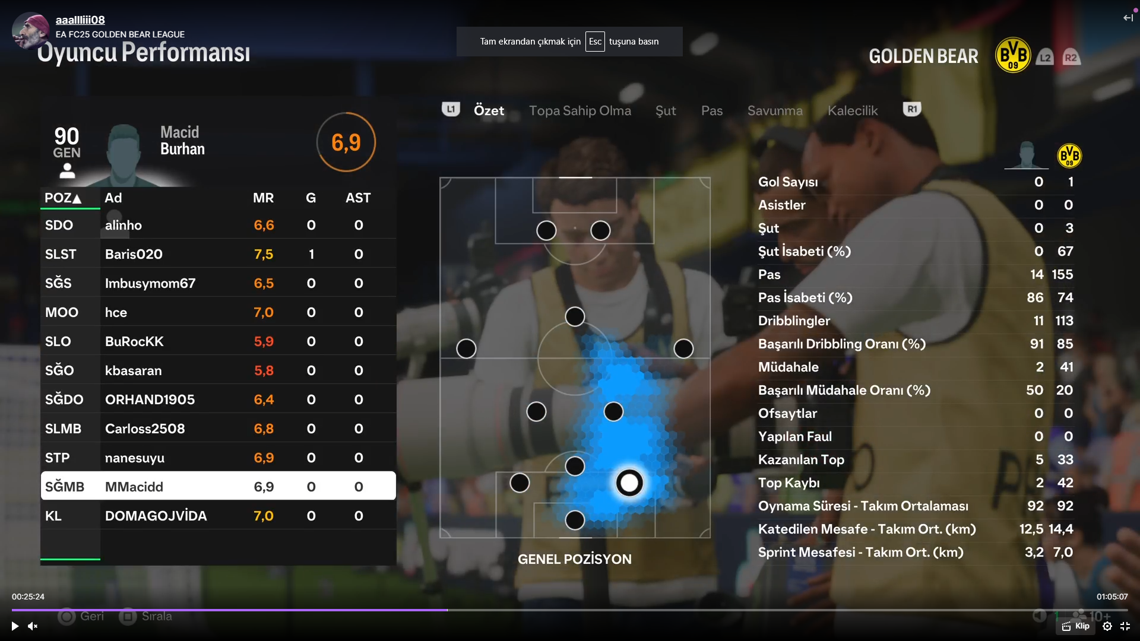This screenshot has height=641, width=1140.
Task: Click the streamer profile avatar
Action: (30, 31)
